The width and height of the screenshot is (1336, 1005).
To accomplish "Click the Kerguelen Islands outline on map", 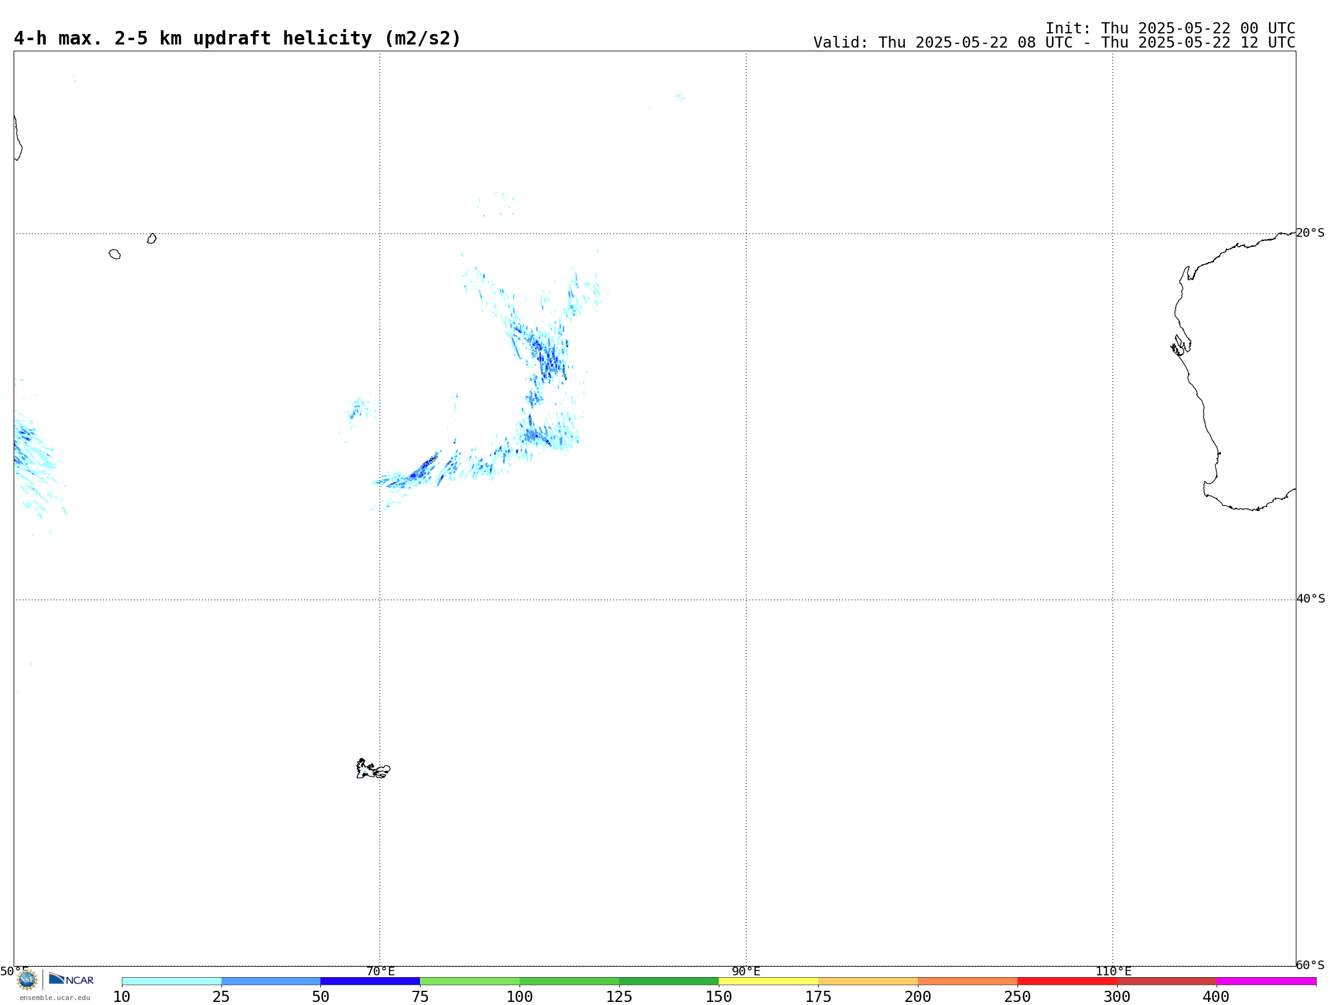I will pyautogui.click(x=373, y=769).
